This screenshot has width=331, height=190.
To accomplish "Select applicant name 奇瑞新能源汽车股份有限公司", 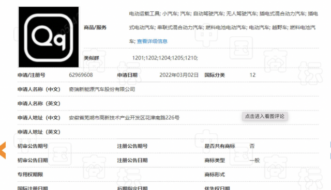I will point(102,89).
